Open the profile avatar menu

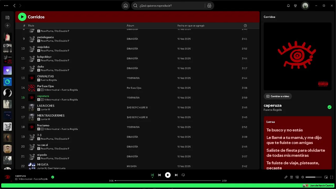pos(305,6)
